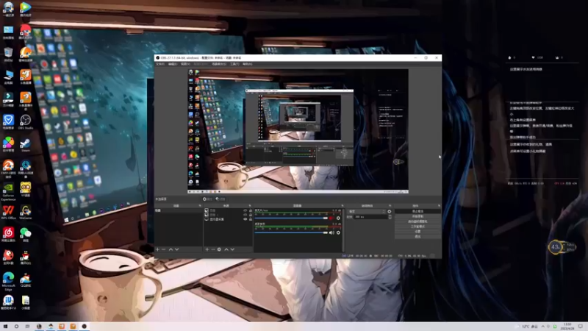Open the OBS Studio desktop shortcut
The width and height of the screenshot is (588, 331).
point(26,122)
